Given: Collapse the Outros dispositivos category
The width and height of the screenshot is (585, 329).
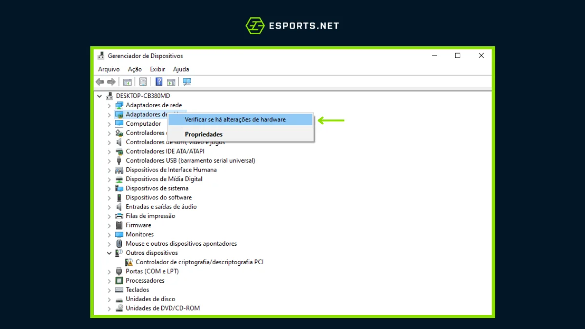Looking at the screenshot, I should pyautogui.click(x=109, y=253).
